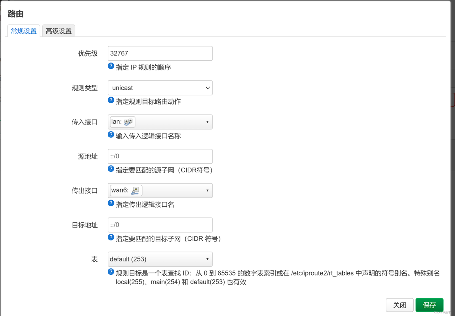Click the help icon beside 指定规则目标路由动作
Viewport: 455px width, 316px height.
click(x=111, y=100)
